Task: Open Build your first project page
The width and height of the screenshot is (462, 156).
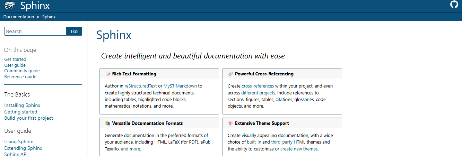Action: [x=28, y=118]
